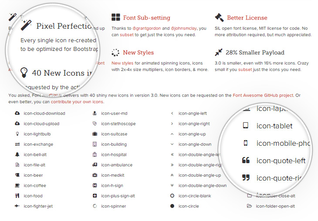Click the building icon

pos(95,144)
